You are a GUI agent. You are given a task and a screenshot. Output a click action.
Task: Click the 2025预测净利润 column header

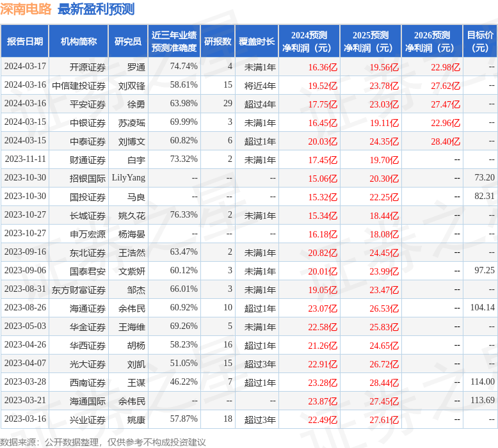pyautogui.click(x=371, y=41)
